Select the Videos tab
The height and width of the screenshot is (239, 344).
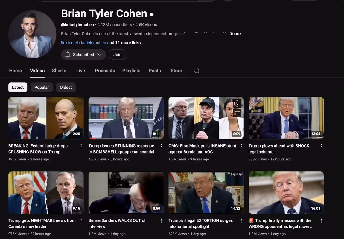[x=37, y=71]
